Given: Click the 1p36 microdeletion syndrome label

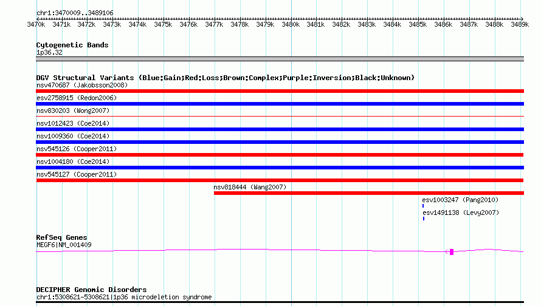Looking at the screenshot, I should (124, 297).
